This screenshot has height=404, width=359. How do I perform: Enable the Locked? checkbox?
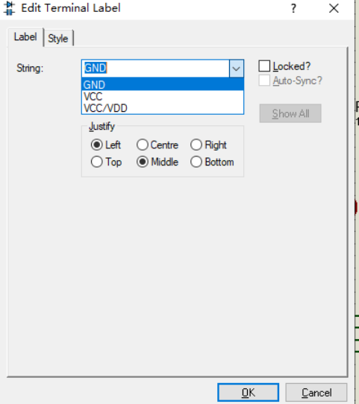[x=264, y=66]
